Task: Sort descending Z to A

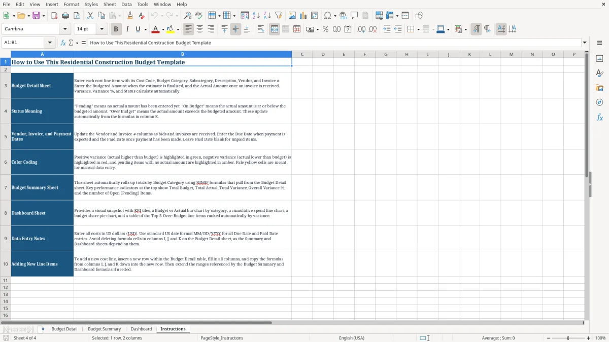Action: click(267, 16)
